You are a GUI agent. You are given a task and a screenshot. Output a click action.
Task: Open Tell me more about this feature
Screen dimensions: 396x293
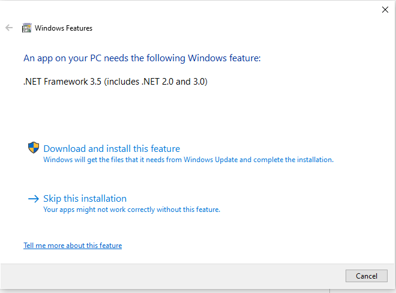coord(73,246)
